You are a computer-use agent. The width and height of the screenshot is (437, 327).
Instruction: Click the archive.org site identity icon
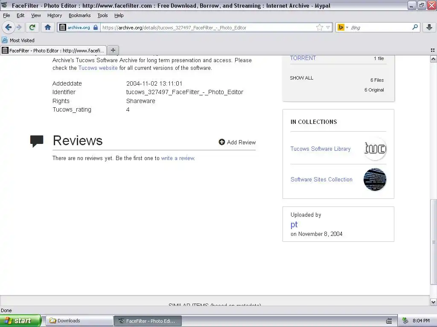point(63,27)
